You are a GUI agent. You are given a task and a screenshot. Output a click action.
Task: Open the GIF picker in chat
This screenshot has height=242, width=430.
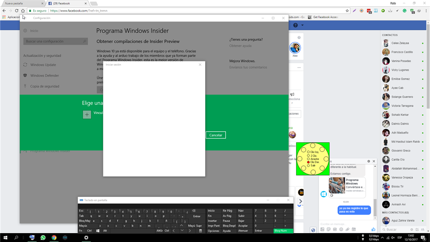(x=335, y=229)
